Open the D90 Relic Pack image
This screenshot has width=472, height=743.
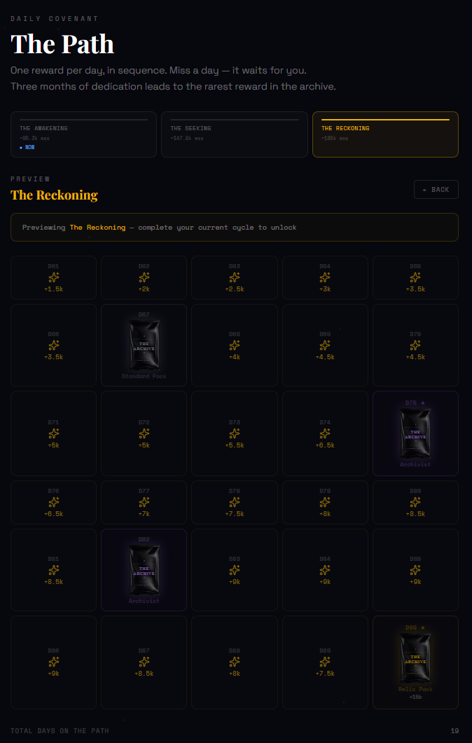tap(415, 659)
